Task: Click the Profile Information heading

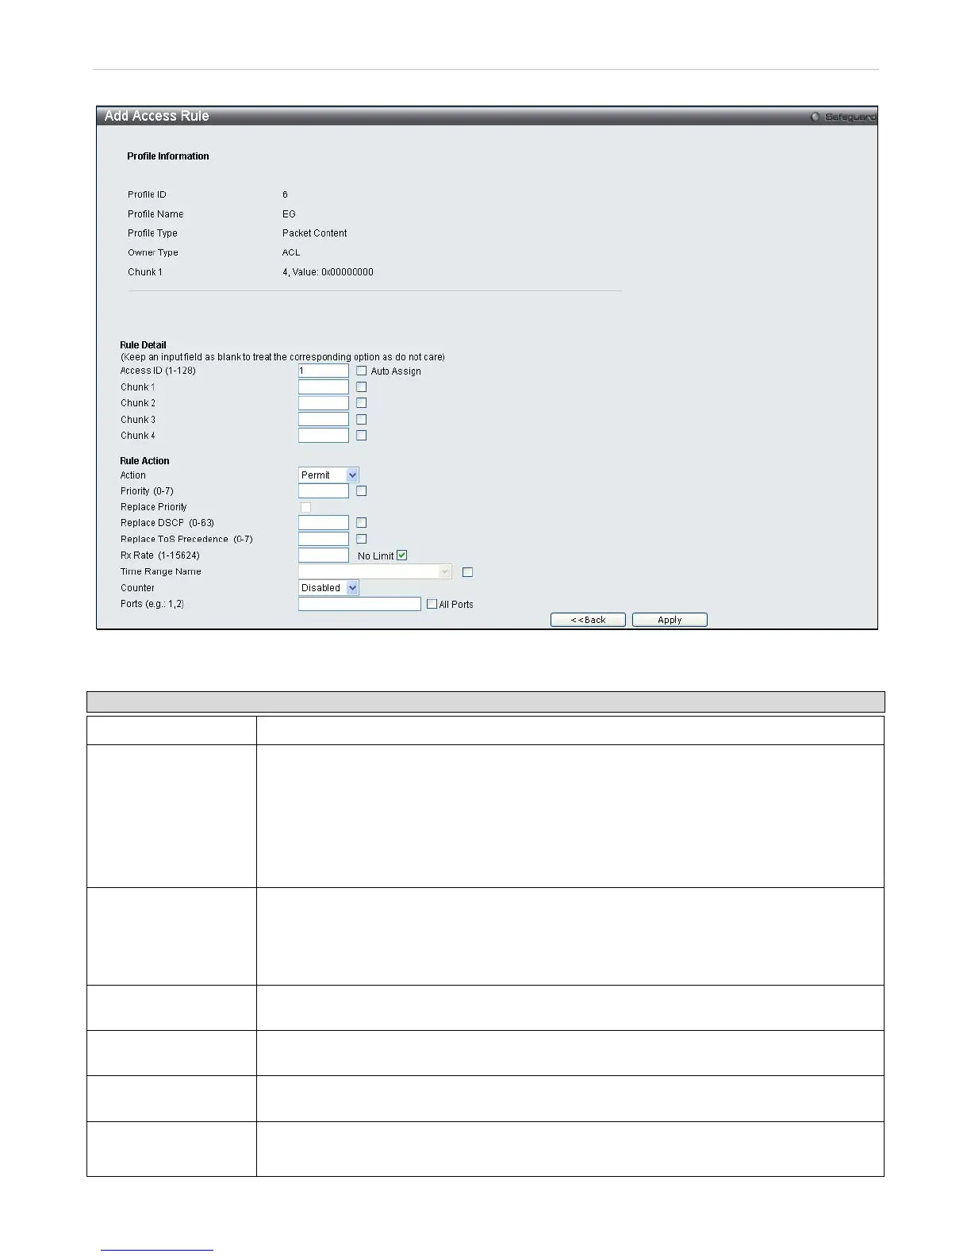Action: pyautogui.click(x=168, y=156)
